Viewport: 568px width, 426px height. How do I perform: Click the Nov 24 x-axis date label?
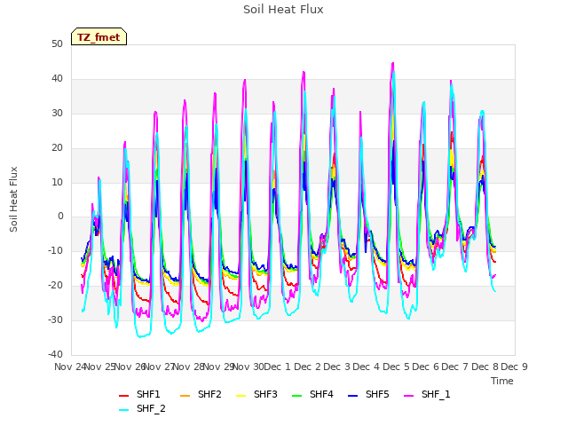pos(70,367)
